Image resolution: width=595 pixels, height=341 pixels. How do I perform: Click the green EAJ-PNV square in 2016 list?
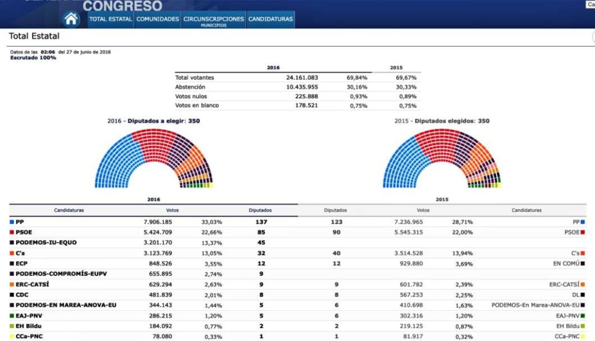pos(12,315)
